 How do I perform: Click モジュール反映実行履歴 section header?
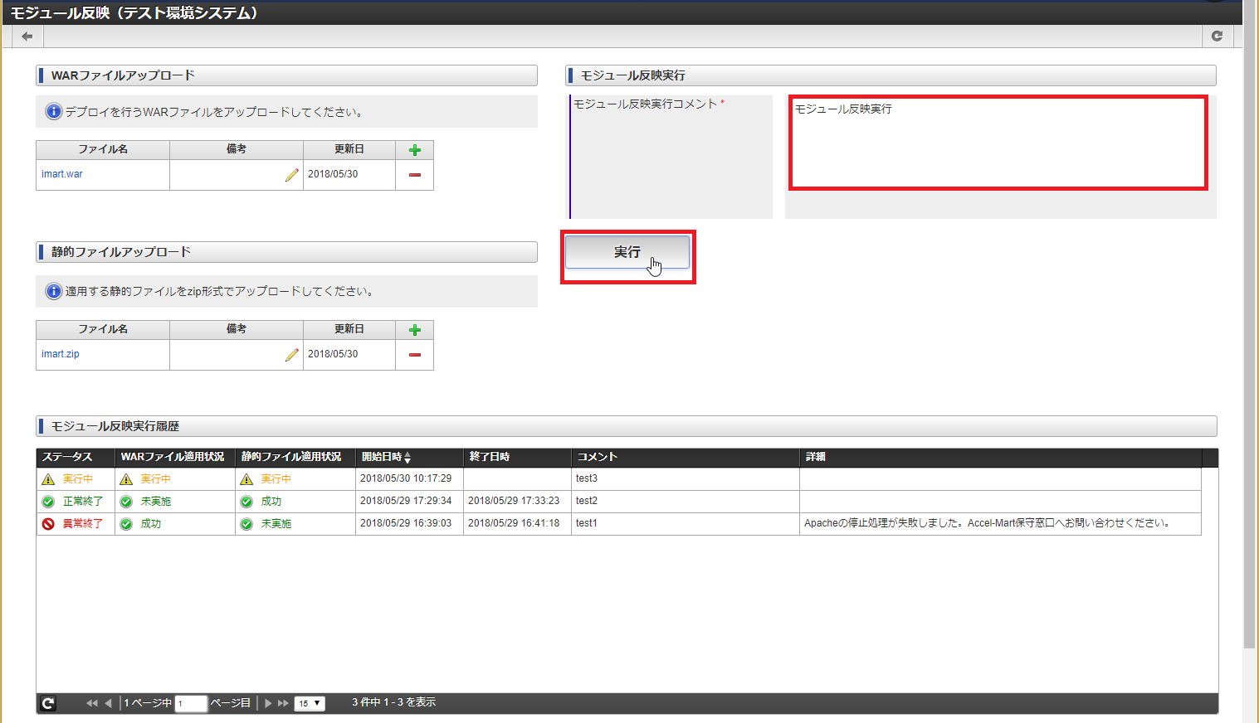pyautogui.click(x=627, y=426)
